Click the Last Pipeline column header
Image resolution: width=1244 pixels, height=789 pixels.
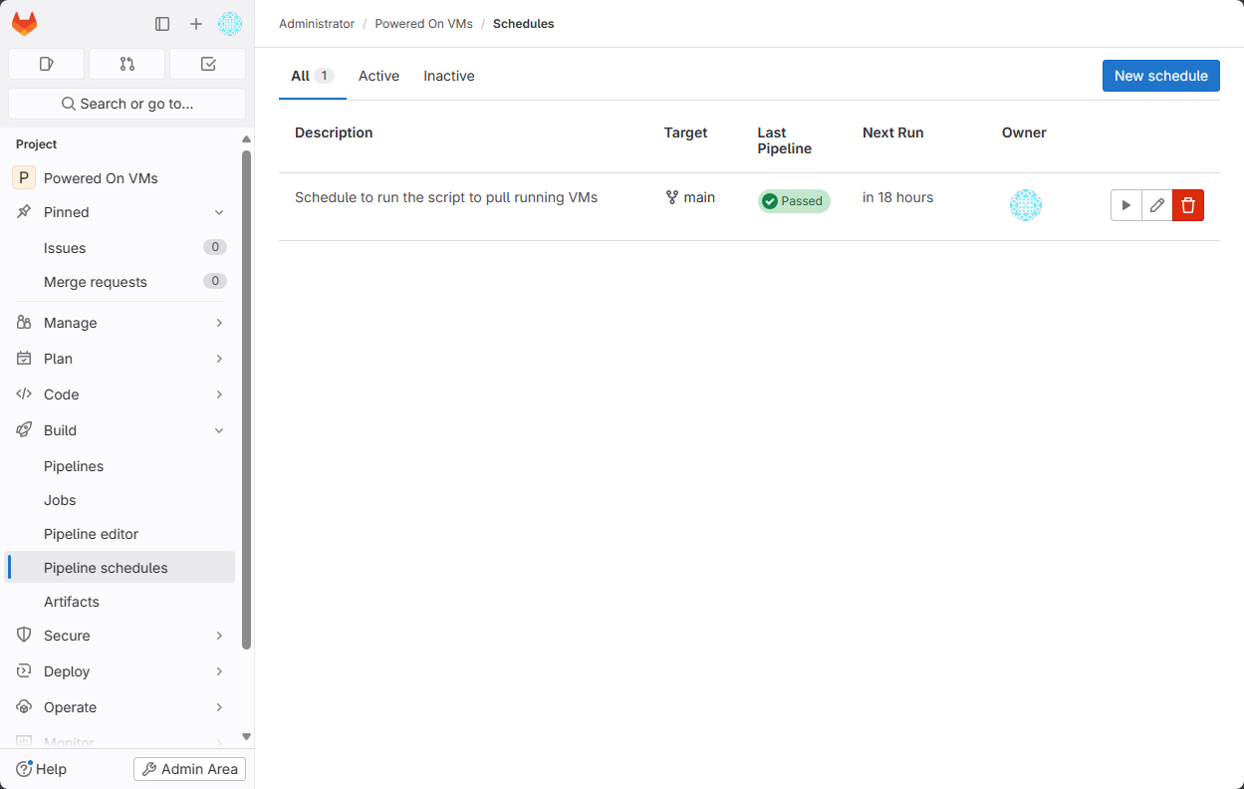pos(785,140)
